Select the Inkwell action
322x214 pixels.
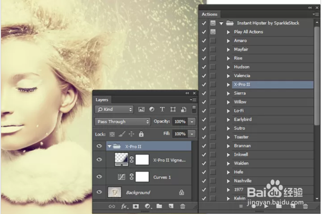[272, 155]
